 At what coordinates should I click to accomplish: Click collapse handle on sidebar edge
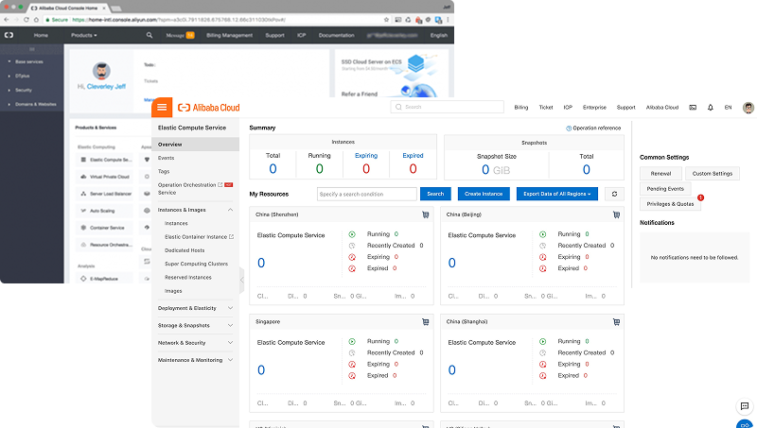(242, 280)
